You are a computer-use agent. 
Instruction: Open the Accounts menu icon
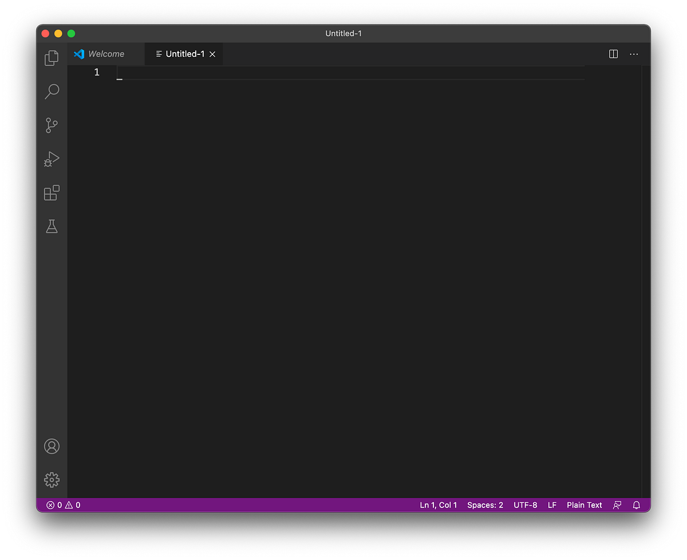[x=52, y=446]
